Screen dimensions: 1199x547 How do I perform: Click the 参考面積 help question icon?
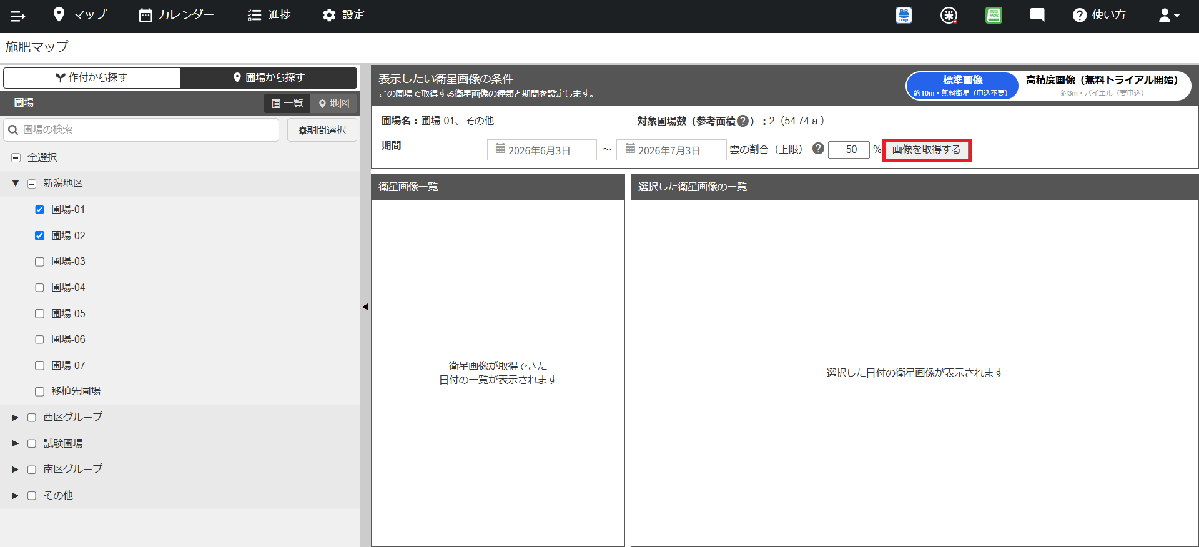pyautogui.click(x=743, y=121)
